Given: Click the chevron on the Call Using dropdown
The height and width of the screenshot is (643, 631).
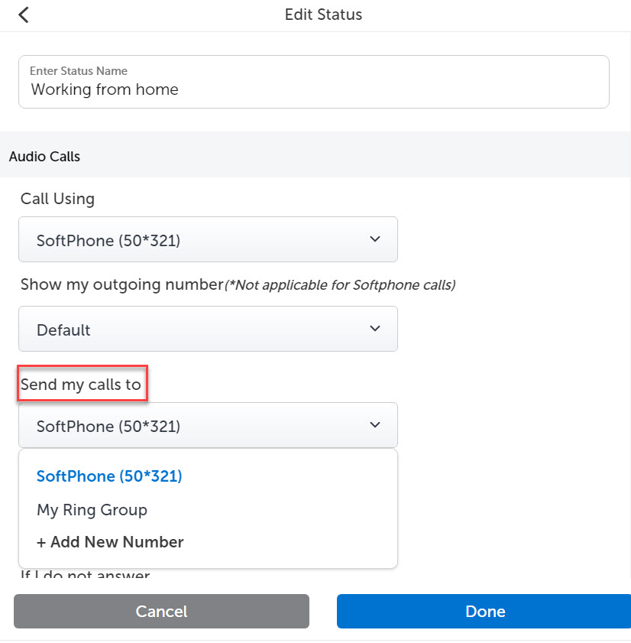Looking at the screenshot, I should 375,239.
